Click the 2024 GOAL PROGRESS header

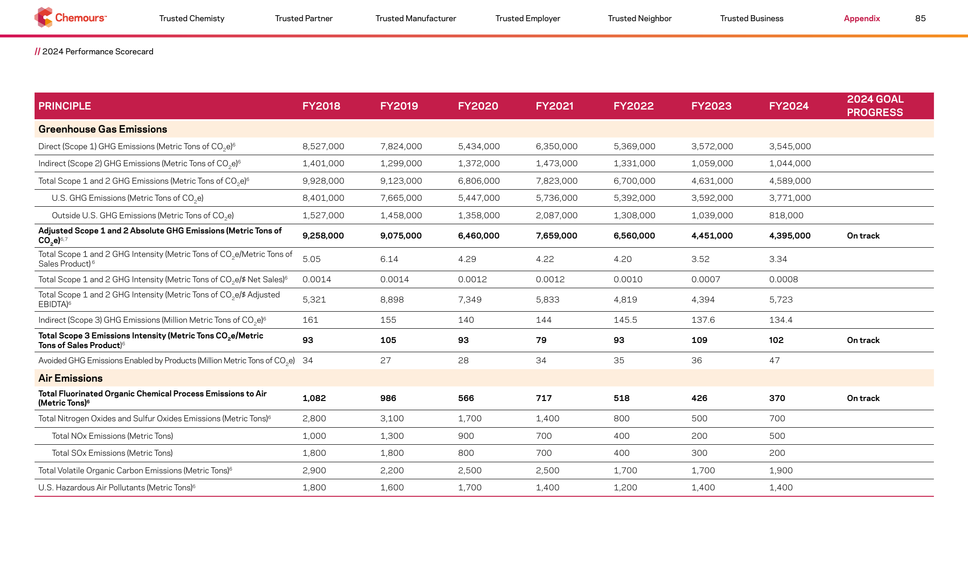coord(875,106)
